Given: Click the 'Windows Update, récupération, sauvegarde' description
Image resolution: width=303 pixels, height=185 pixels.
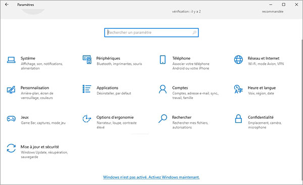Looking at the screenshot, I should click(x=44, y=155).
